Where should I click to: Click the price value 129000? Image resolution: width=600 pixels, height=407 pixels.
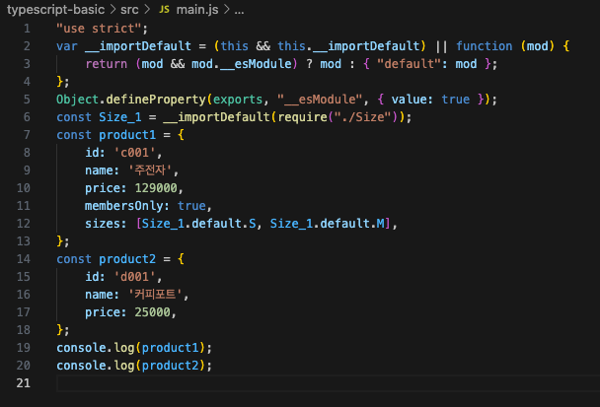point(156,188)
